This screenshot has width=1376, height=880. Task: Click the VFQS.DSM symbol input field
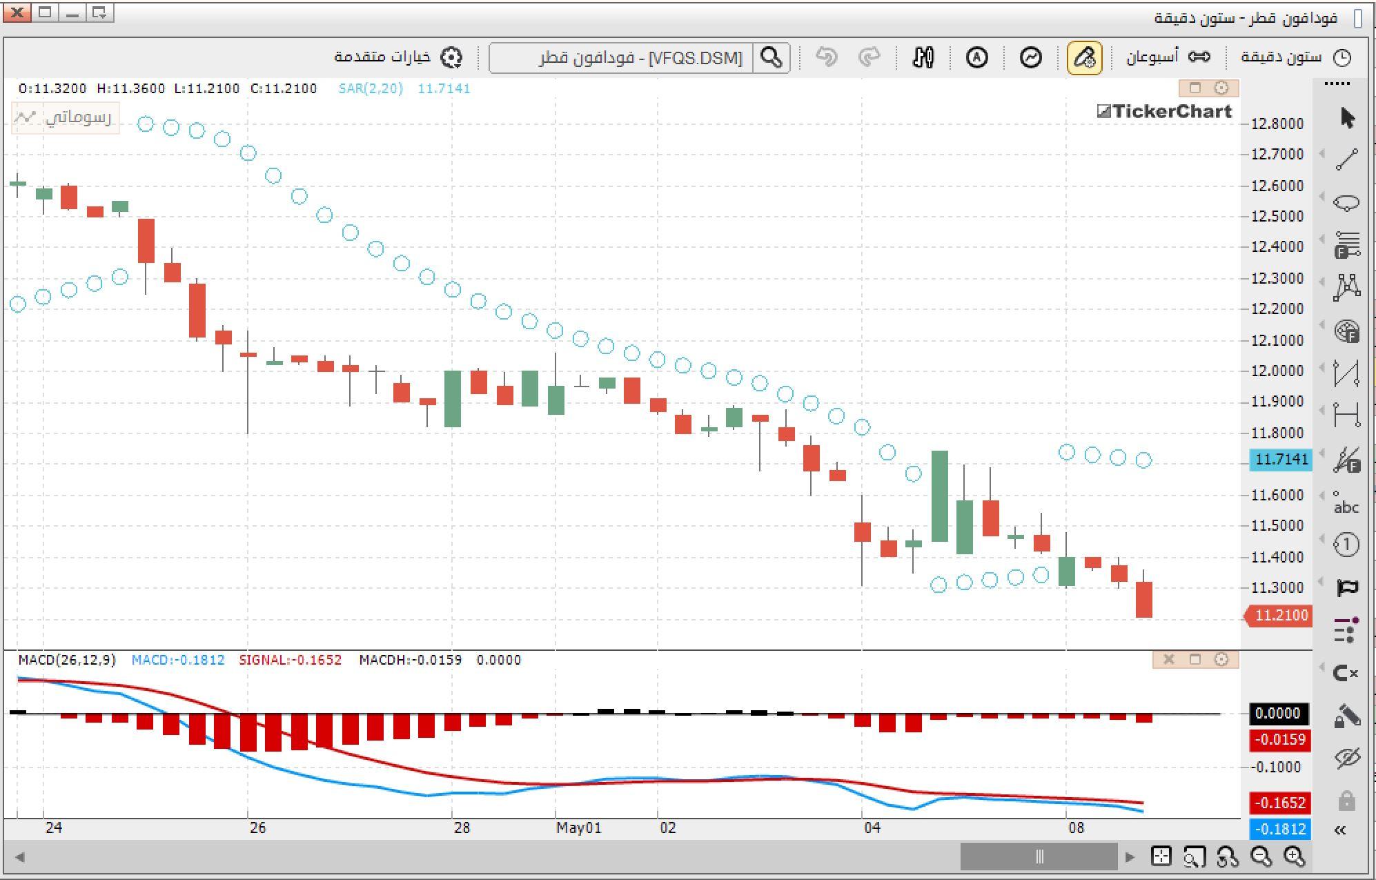pyautogui.click(x=621, y=57)
